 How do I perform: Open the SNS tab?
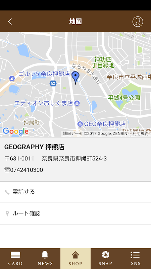click(136, 259)
